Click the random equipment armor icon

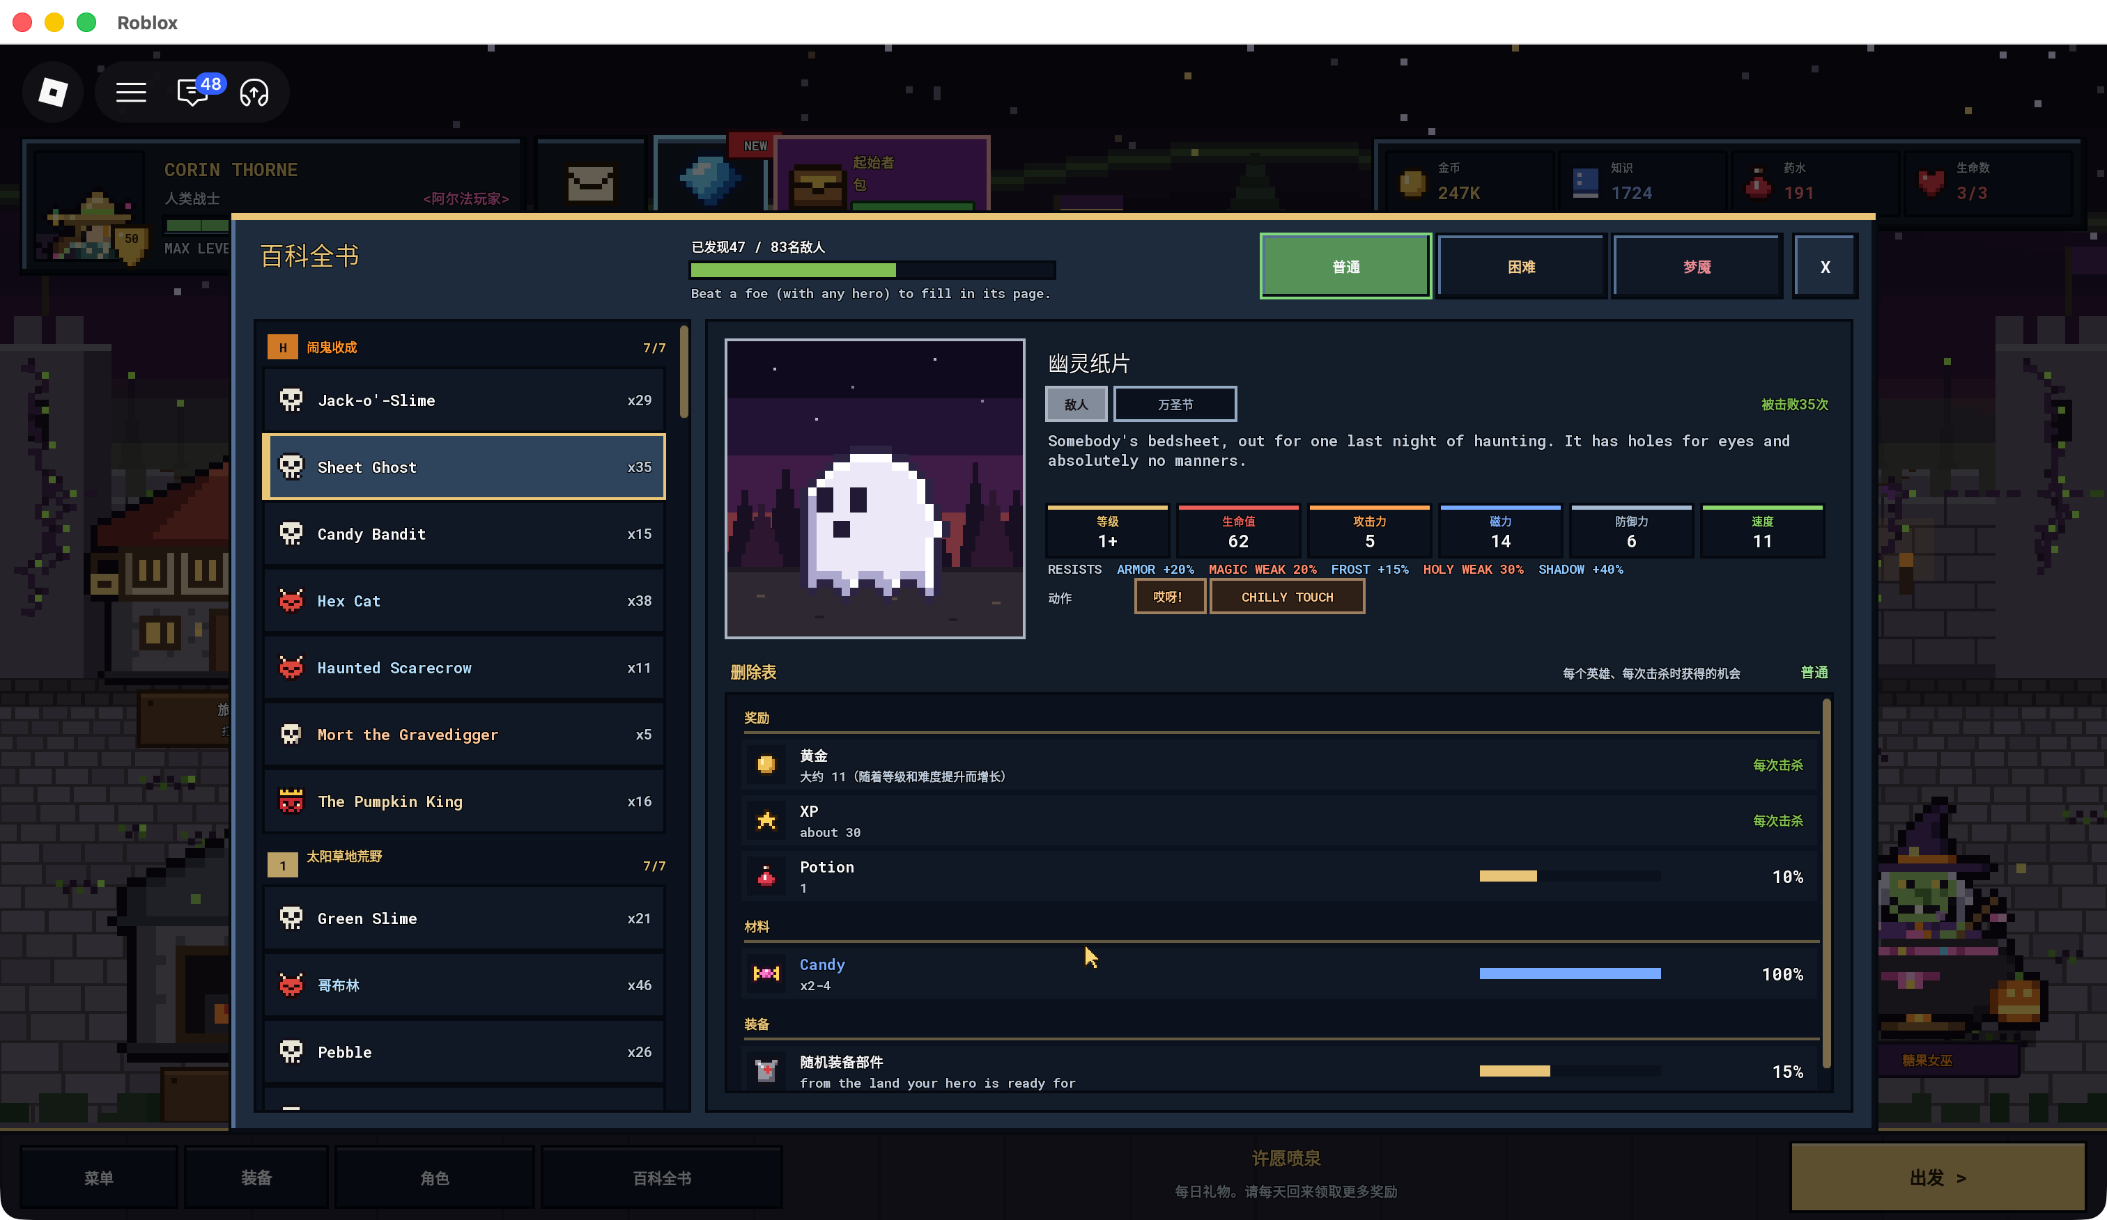tap(766, 1070)
